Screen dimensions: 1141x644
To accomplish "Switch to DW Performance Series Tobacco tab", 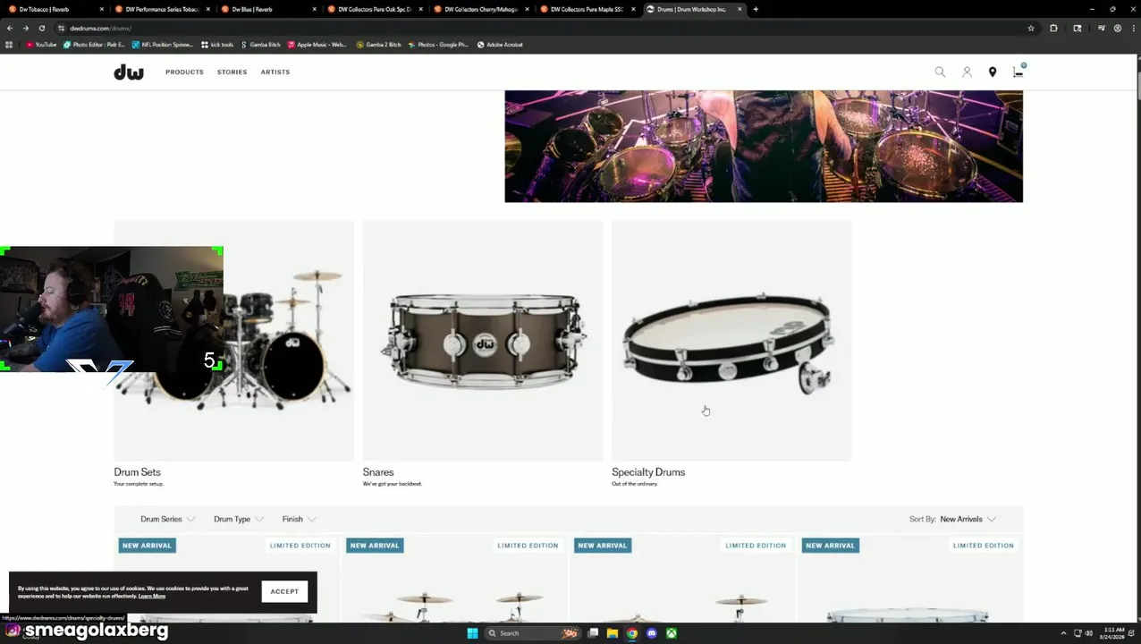I will pyautogui.click(x=161, y=9).
